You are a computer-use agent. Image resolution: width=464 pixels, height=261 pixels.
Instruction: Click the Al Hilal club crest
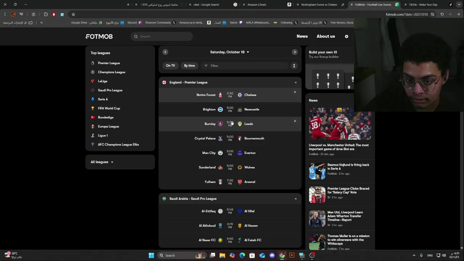pyautogui.click(x=240, y=211)
